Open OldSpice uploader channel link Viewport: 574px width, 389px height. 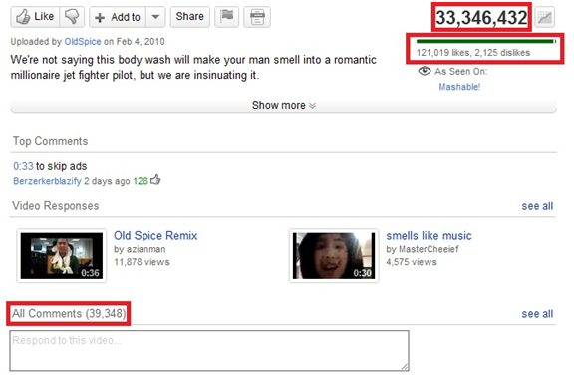pos(83,41)
